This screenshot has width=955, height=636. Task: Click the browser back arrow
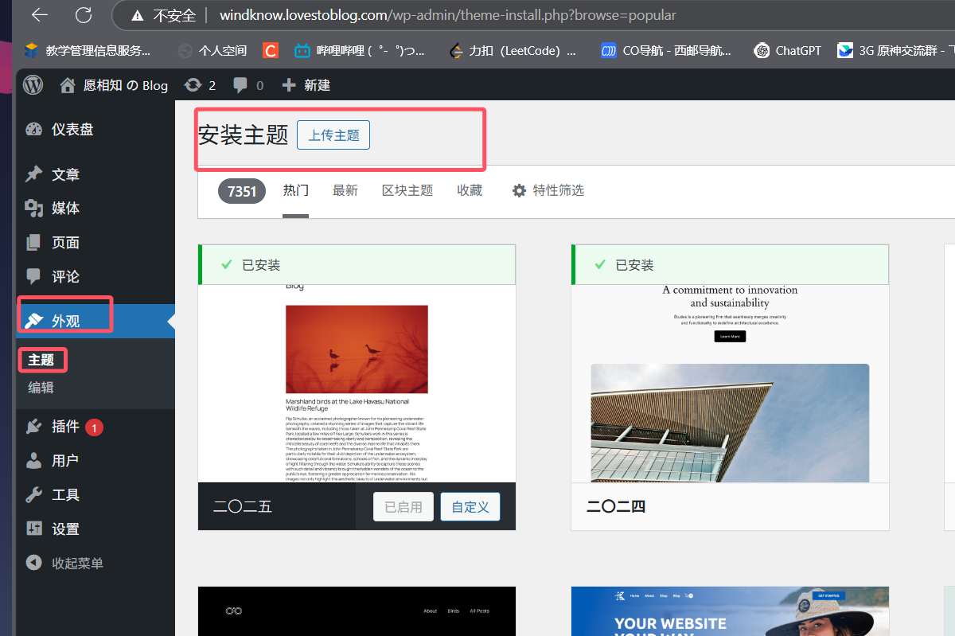pyautogui.click(x=39, y=15)
